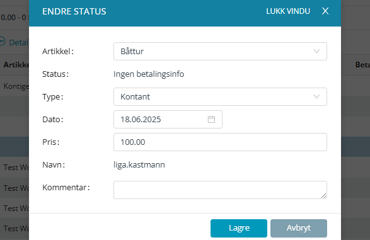Screen dimensions: 370x240
Task: Open the Artikkel dropdown showing Båttur
Action: 220,51
